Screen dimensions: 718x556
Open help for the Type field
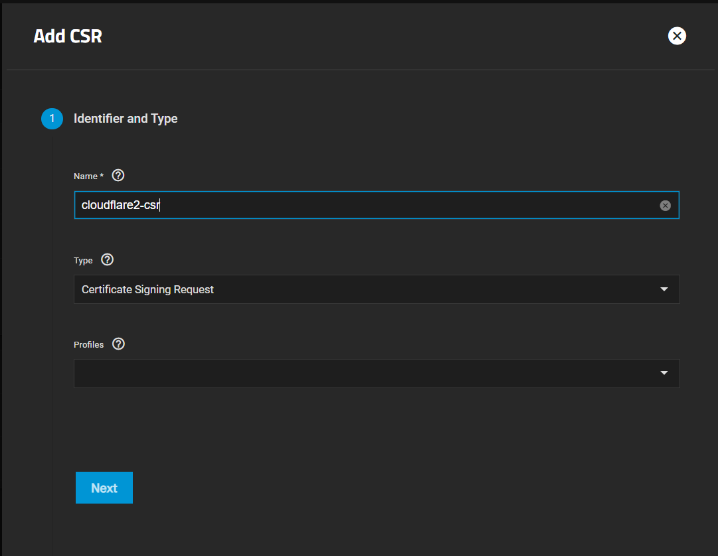[x=107, y=259]
